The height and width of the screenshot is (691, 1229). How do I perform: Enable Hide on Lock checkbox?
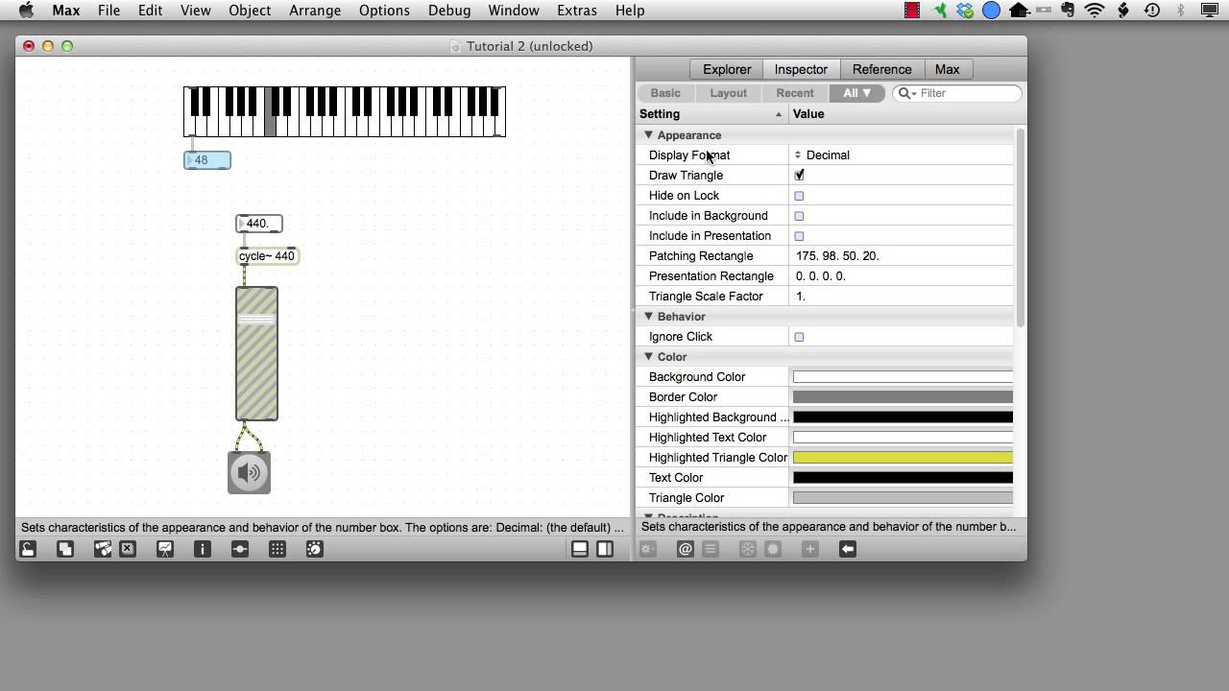799,196
